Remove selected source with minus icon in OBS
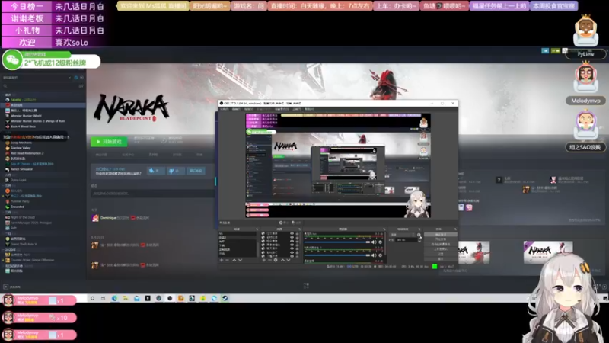The image size is (609, 343). pyautogui.click(x=269, y=260)
